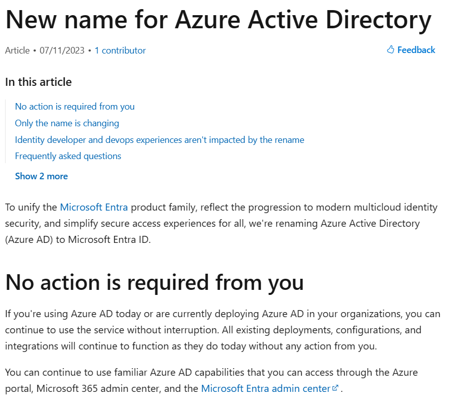Click the 'Article' label beside the date
The height and width of the screenshot is (404, 471).
17,50
